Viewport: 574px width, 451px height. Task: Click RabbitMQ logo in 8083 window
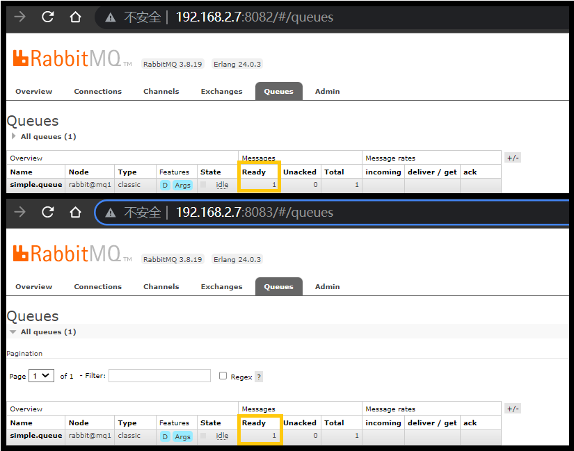point(72,254)
